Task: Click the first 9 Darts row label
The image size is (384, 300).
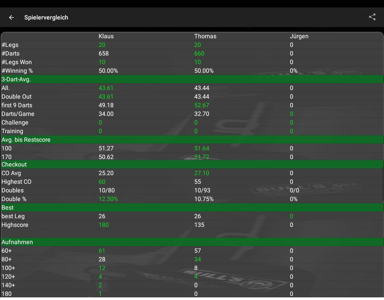Action: tap(17, 105)
